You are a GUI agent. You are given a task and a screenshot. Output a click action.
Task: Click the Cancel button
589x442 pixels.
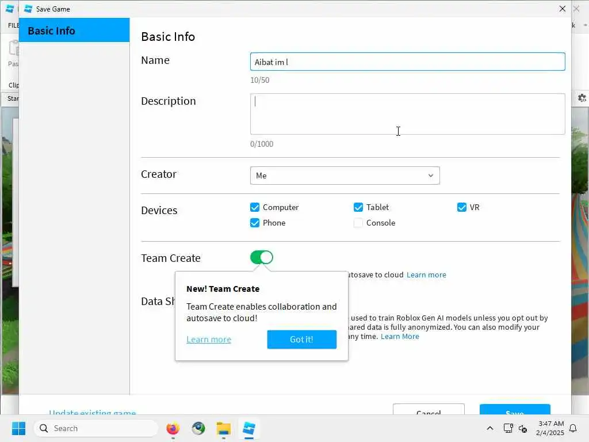pyautogui.click(x=429, y=410)
